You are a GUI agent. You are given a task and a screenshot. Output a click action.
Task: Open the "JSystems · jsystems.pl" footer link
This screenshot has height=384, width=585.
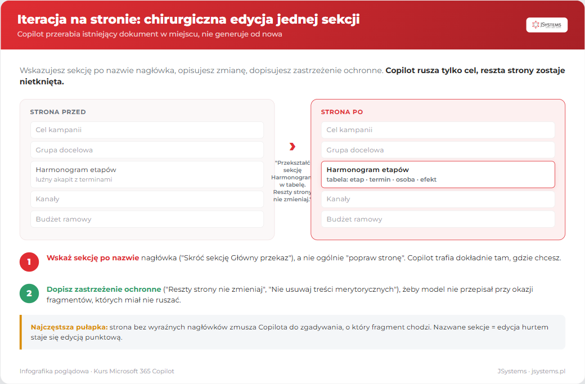(x=531, y=371)
